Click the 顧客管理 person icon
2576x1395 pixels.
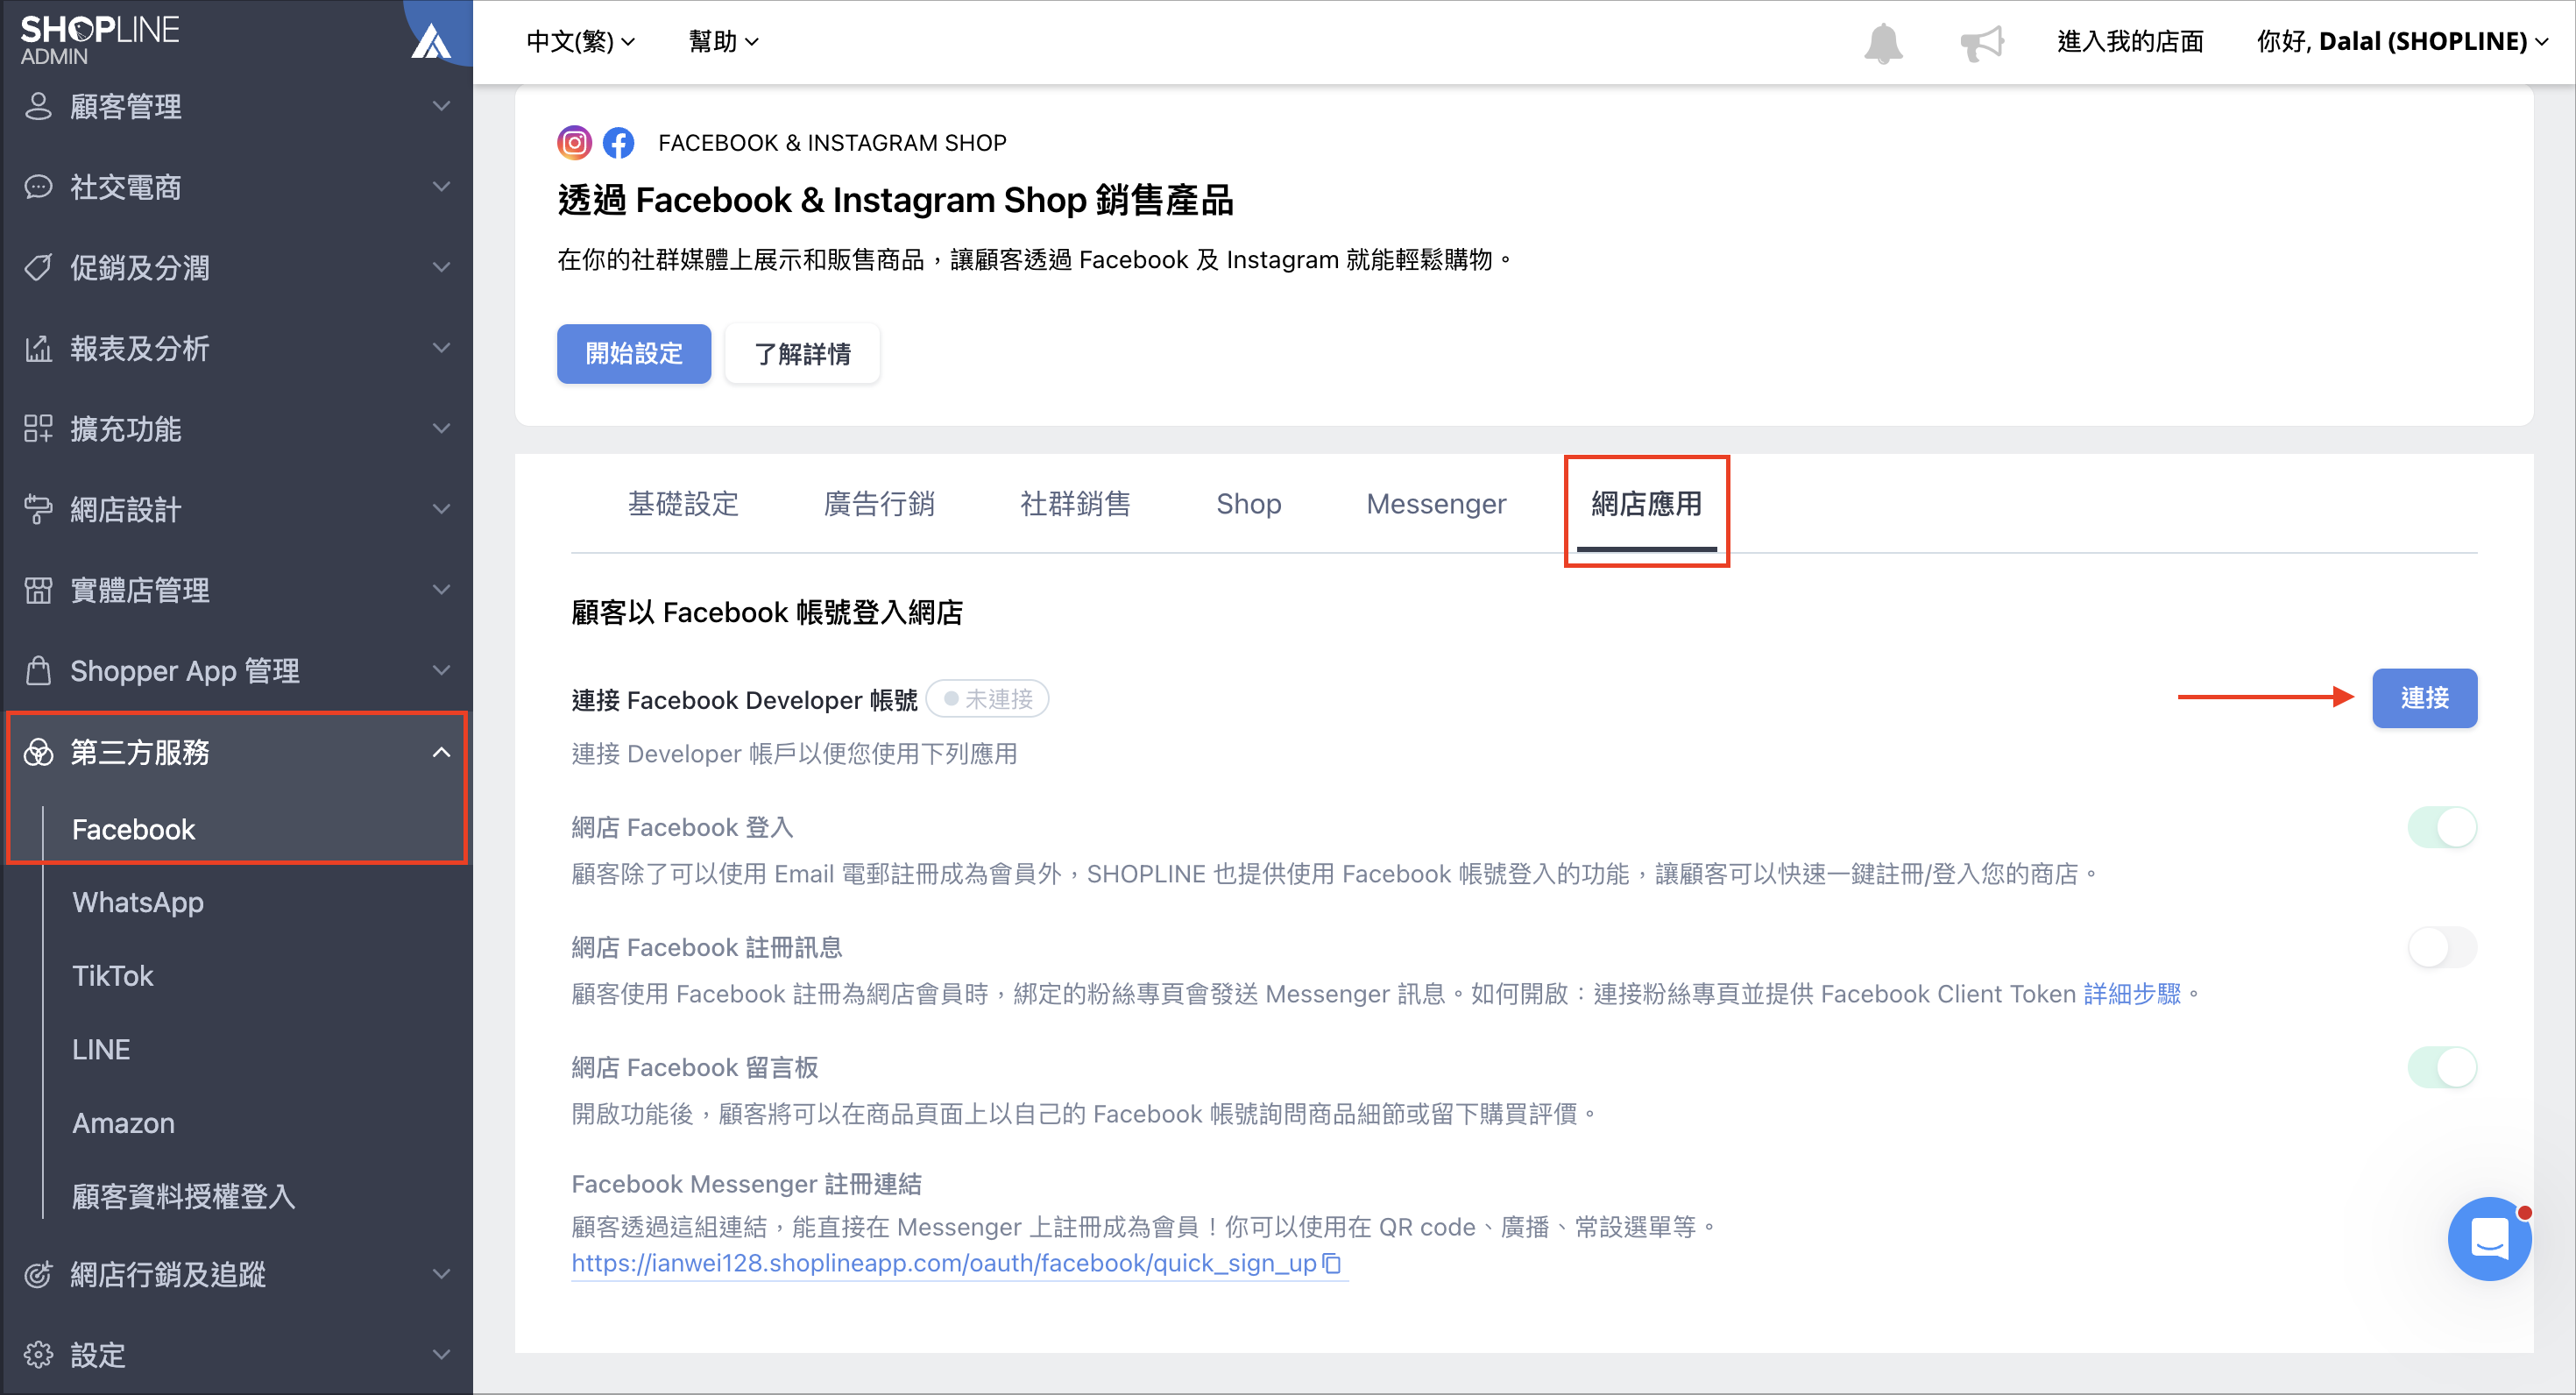pos(38,106)
